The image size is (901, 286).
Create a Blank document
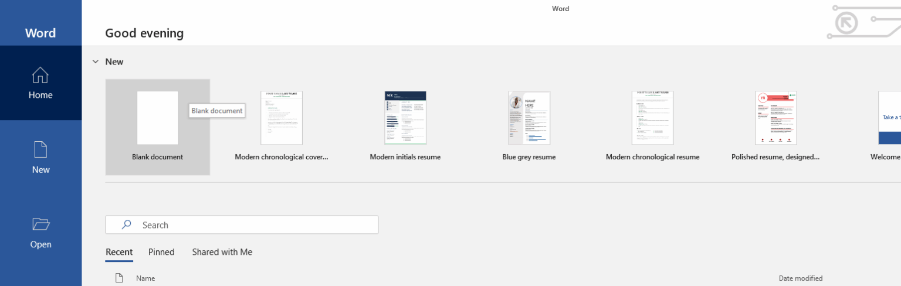coord(158,127)
